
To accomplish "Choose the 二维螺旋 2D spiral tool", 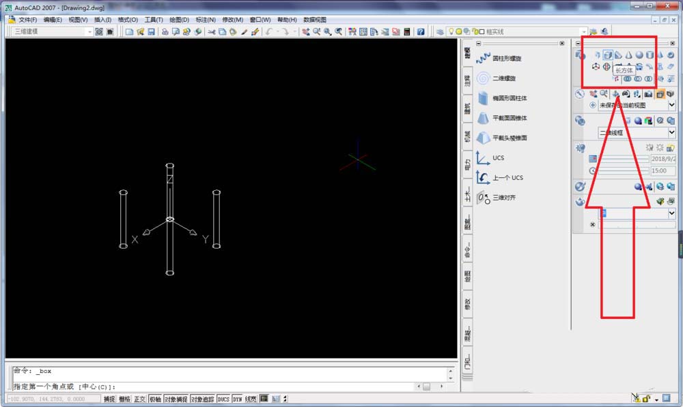I will 482,78.
